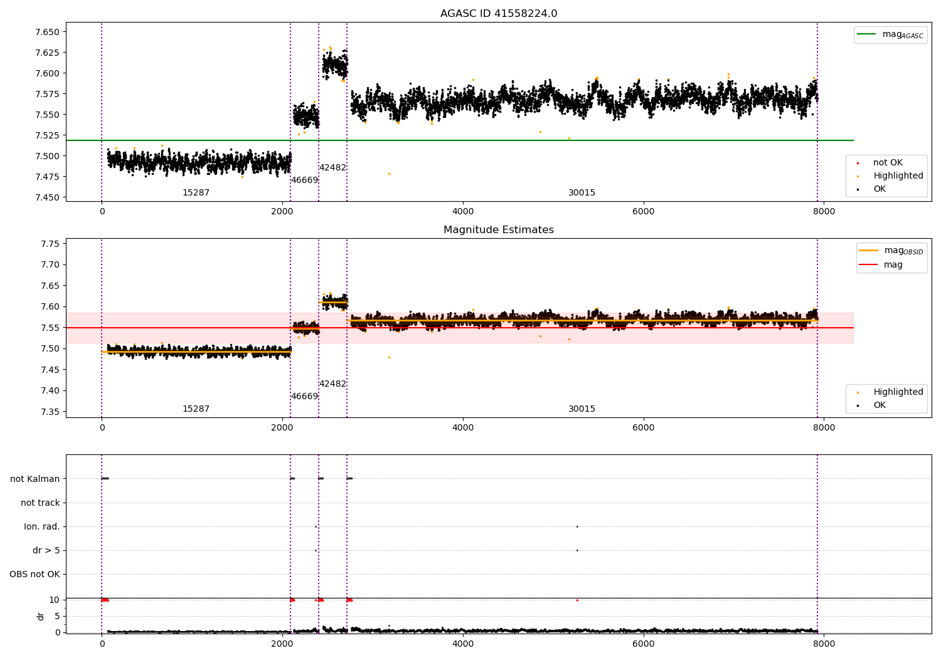Select the red "mag" legend entry in middle plot
The width and height of the screenshot is (941, 658).
coord(881,264)
